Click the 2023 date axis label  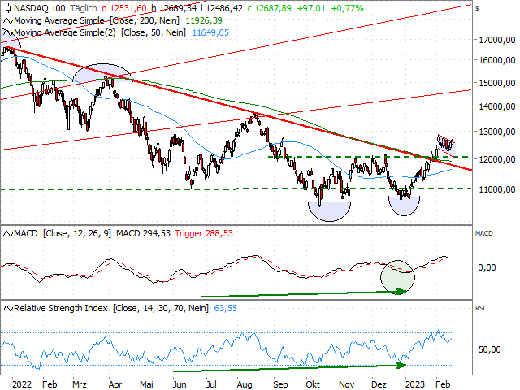pyautogui.click(x=415, y=384)
